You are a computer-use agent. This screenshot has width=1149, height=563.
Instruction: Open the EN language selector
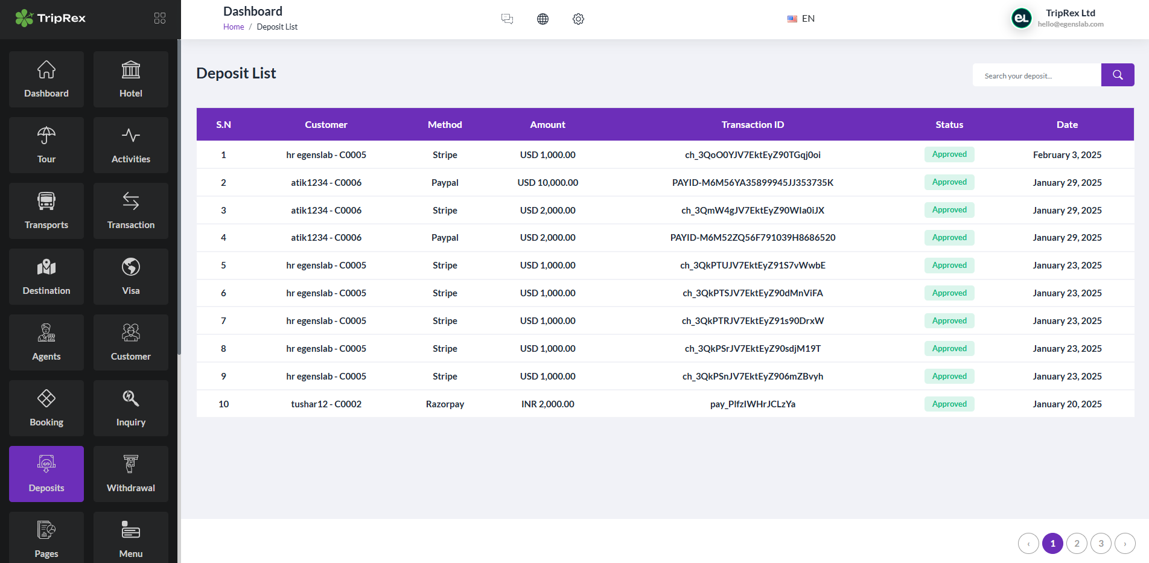tap(801, 19)
